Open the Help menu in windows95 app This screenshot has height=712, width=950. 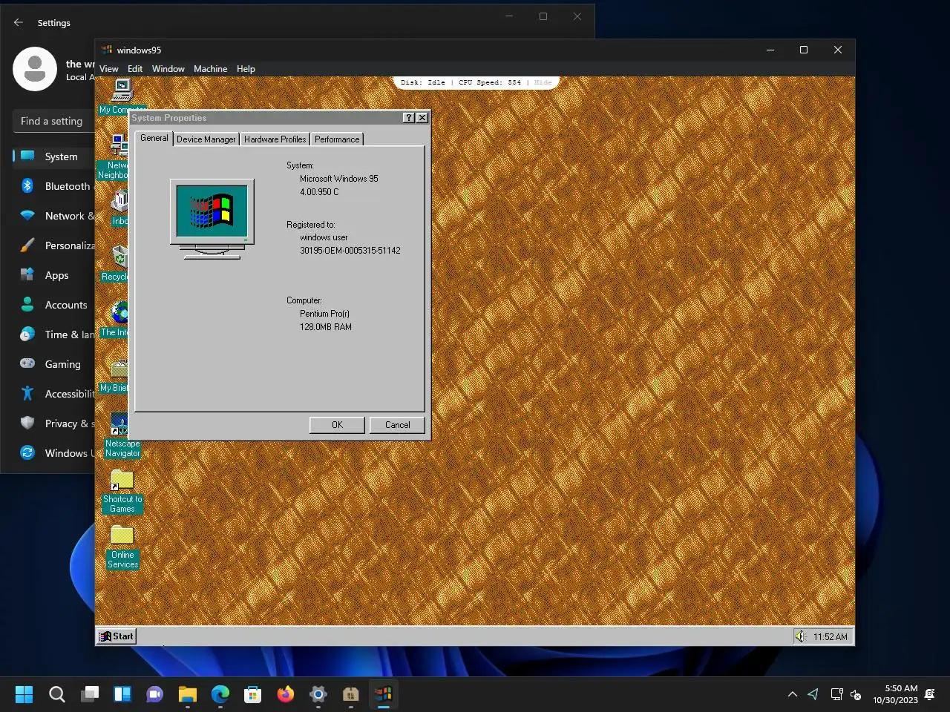(246, 69)
